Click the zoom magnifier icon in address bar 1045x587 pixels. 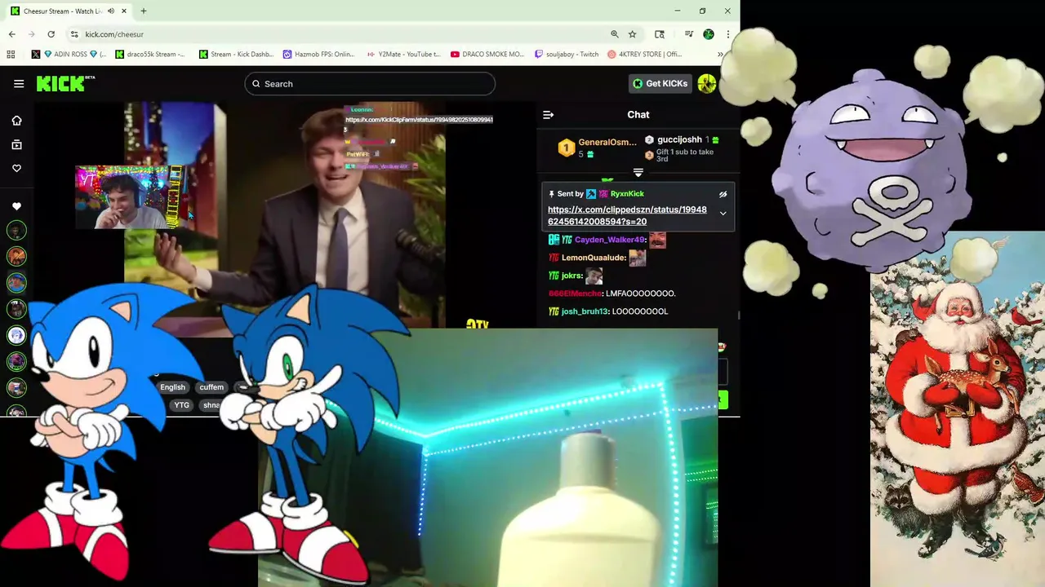coord(614,34)
